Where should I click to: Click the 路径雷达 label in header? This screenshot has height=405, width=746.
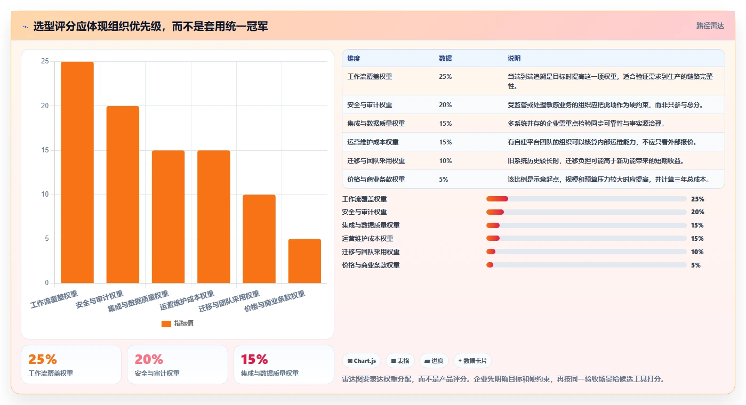710,26
